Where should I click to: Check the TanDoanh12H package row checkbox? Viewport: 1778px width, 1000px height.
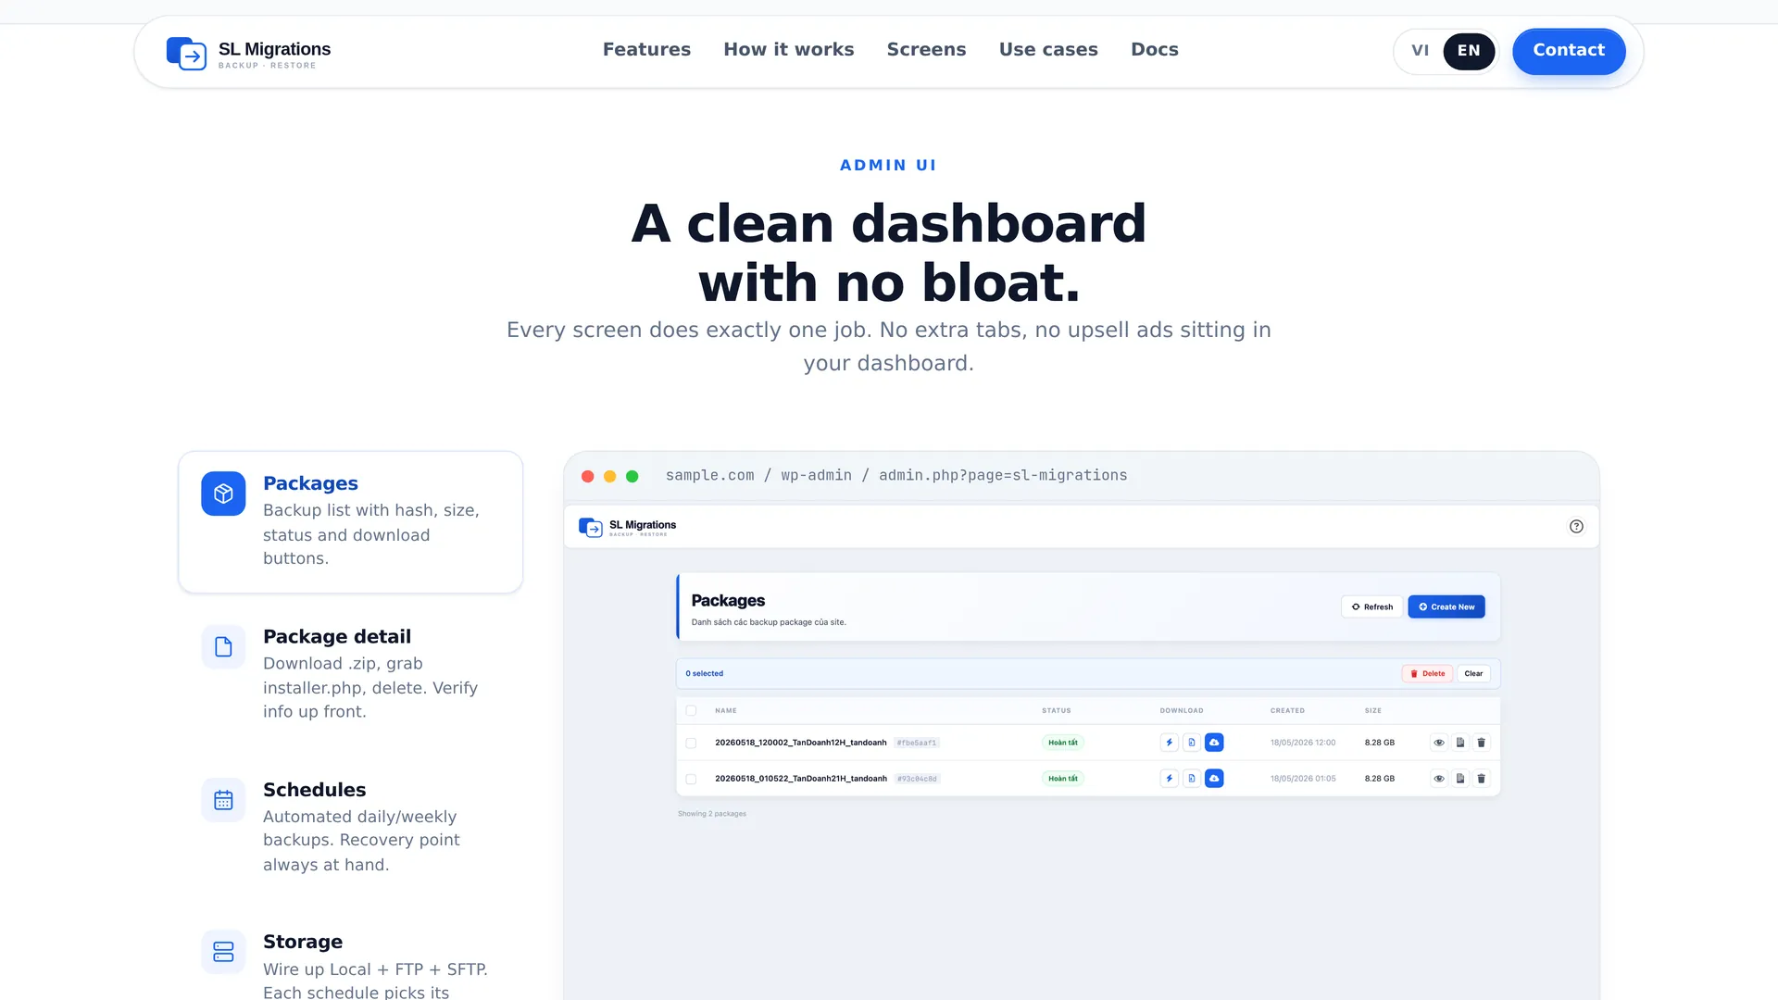(x=691, y=744)
